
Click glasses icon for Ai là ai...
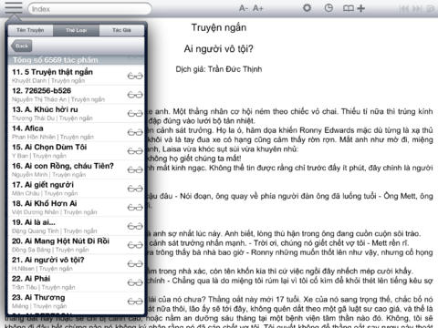coord(135,226)
